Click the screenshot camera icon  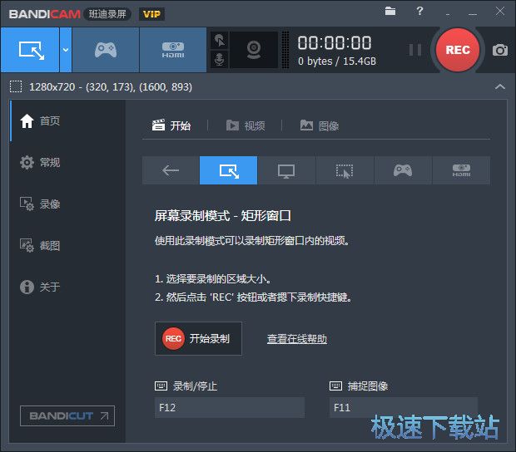coord(499,50)
